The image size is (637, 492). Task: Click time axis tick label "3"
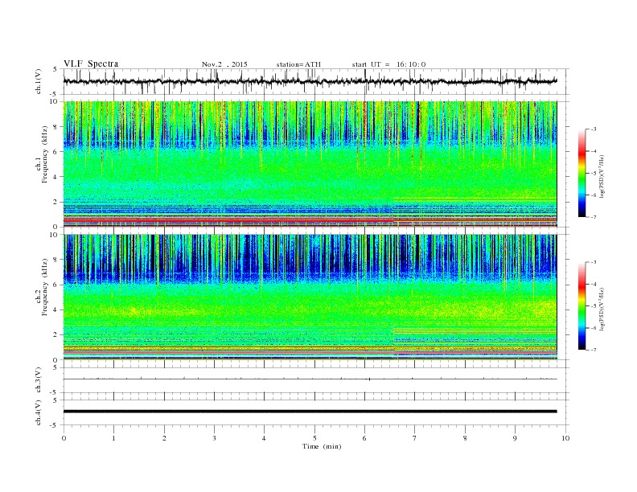click(x=214, y=438)
